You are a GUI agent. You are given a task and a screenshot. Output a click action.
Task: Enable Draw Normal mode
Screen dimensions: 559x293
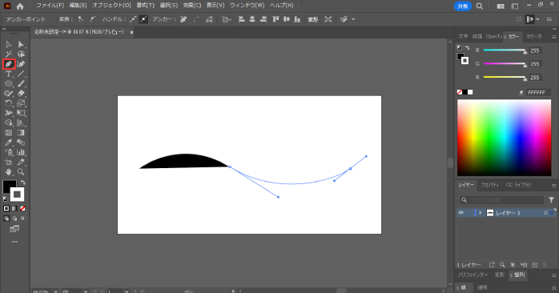(6, 219)
